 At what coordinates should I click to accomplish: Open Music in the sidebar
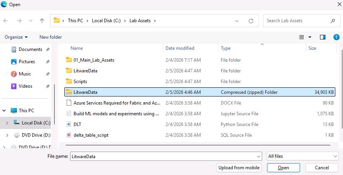pos(25,74)
